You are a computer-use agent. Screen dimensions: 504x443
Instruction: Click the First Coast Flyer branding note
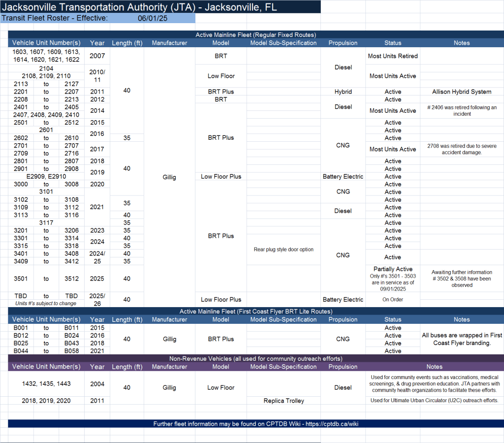(461, 339)
